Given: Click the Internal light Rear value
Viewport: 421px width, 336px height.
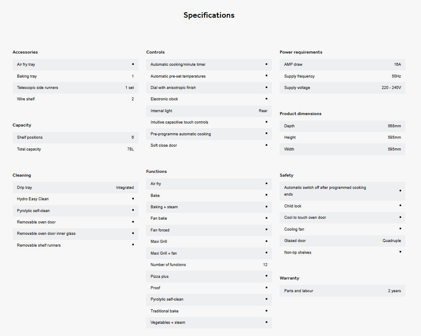Looking at the screenshot, I should click(263, 111).
